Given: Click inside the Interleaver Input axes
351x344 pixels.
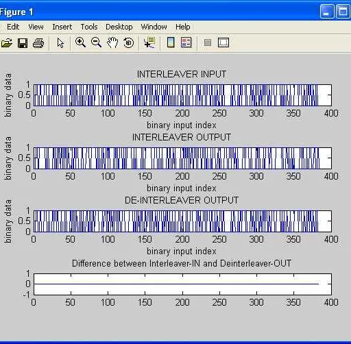Looking at the screenshot, I should point(182,95).
